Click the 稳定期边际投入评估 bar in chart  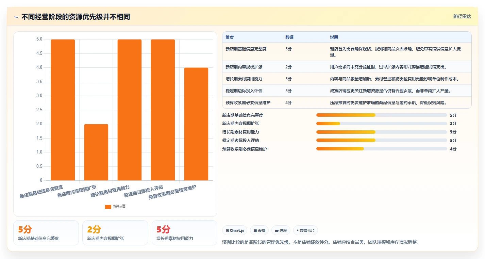pyautogui.click(x=163, y=110)
